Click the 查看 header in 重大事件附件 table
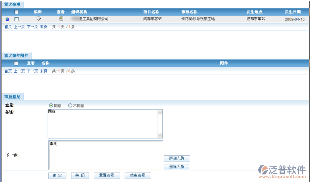Image resolution: width=310 pixels, height=183 pixels. (31, 63)
